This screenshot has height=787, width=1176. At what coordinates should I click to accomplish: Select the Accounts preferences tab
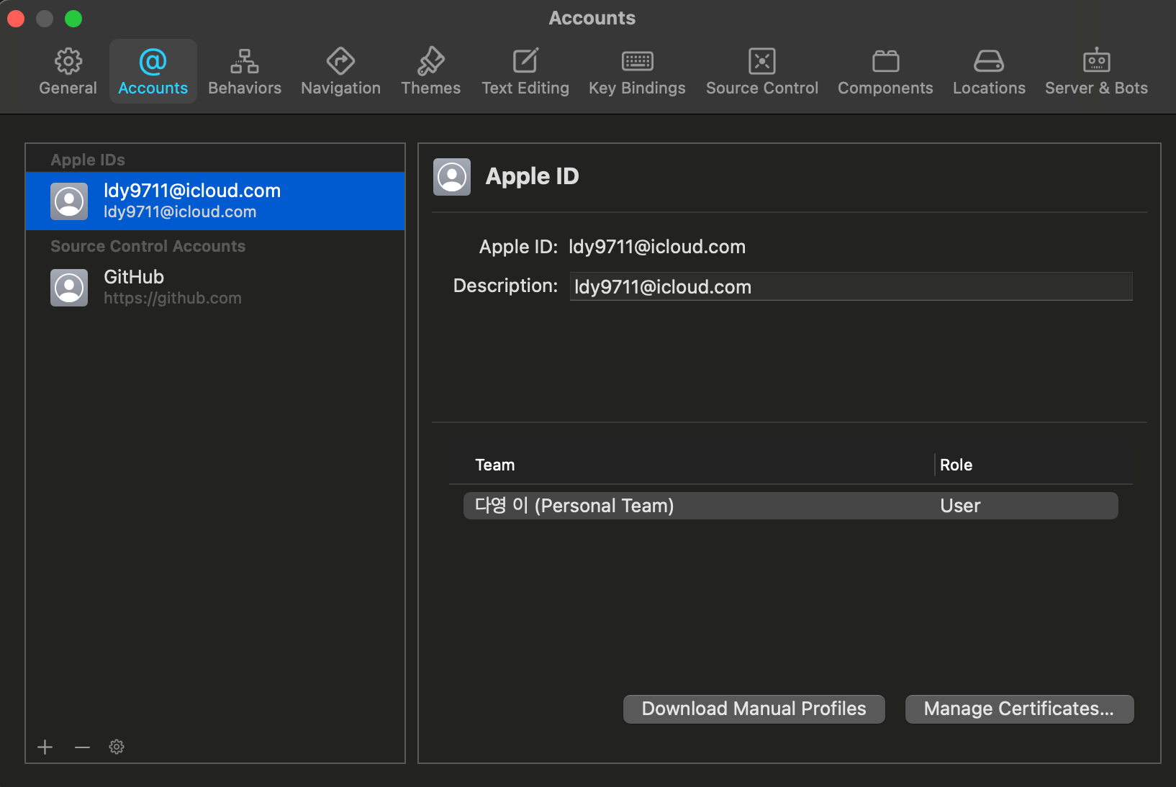point(153,71)
